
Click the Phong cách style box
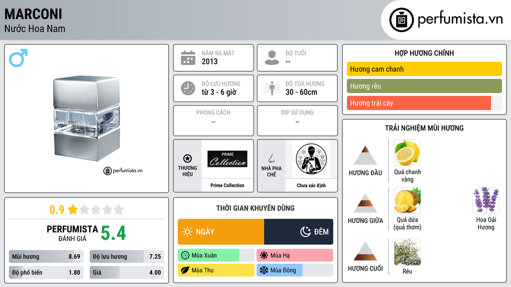[214, 121]
